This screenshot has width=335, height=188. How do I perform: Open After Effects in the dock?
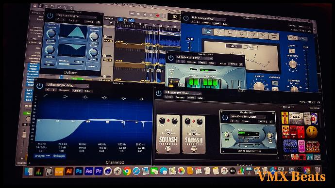[x=89, y=171]
